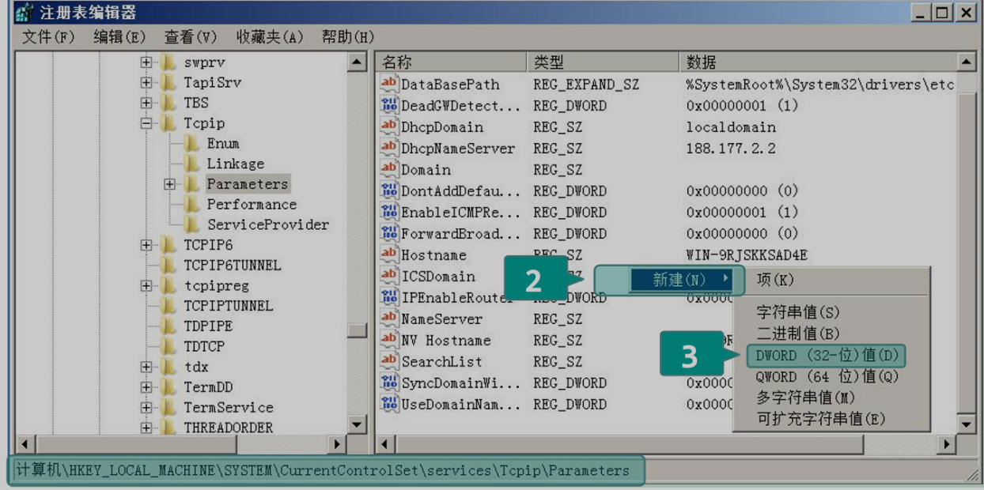Click the tree pane scroll down arrow
Viewport: 984px width, 490px height.
pos(357,425)
